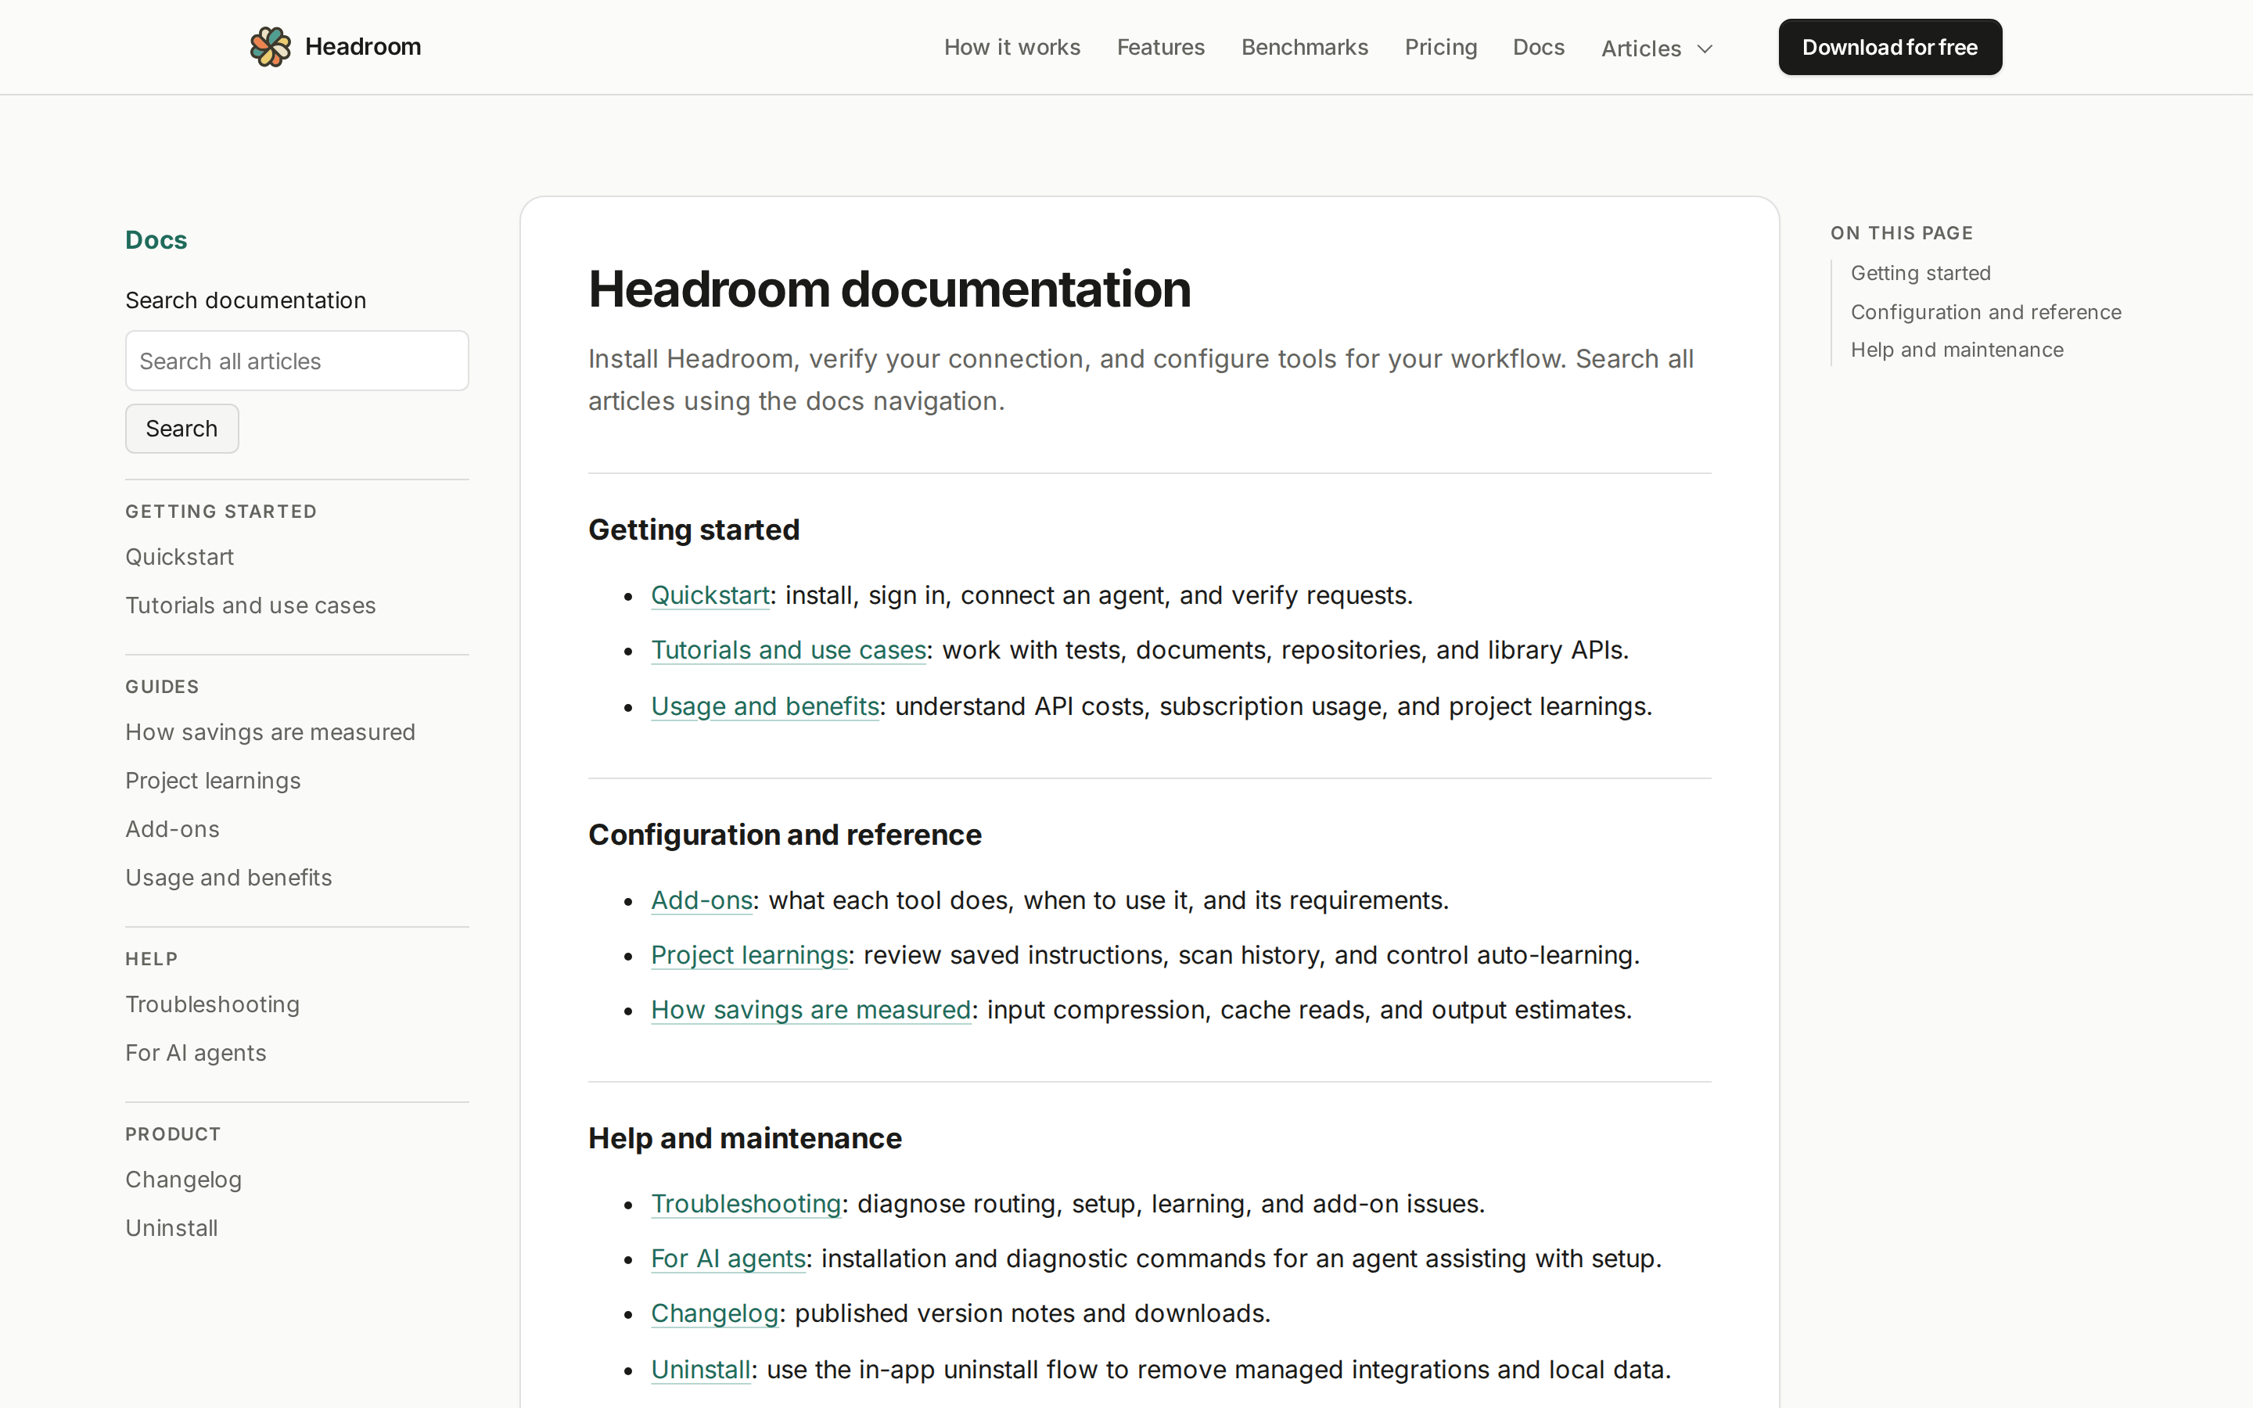The height and width of the screenshot is (1408, 2253).
Task: Click the Headroom flower logo icon
Action: tap(270, 47)
